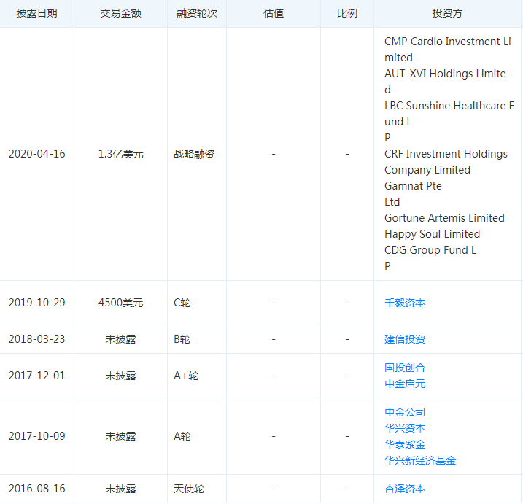Open the 中金启元 investor link

[405, 384]
